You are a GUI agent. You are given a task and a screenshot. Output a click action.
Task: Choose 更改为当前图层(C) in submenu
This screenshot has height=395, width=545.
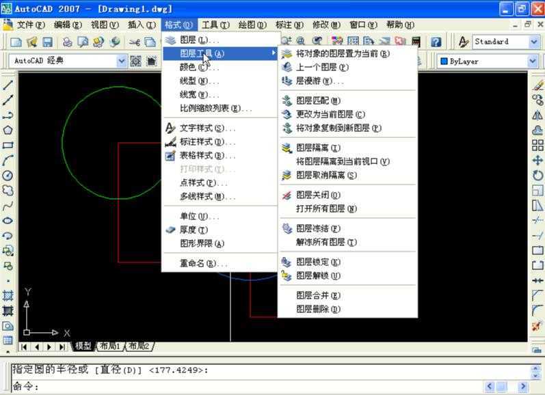click(348, 114)
